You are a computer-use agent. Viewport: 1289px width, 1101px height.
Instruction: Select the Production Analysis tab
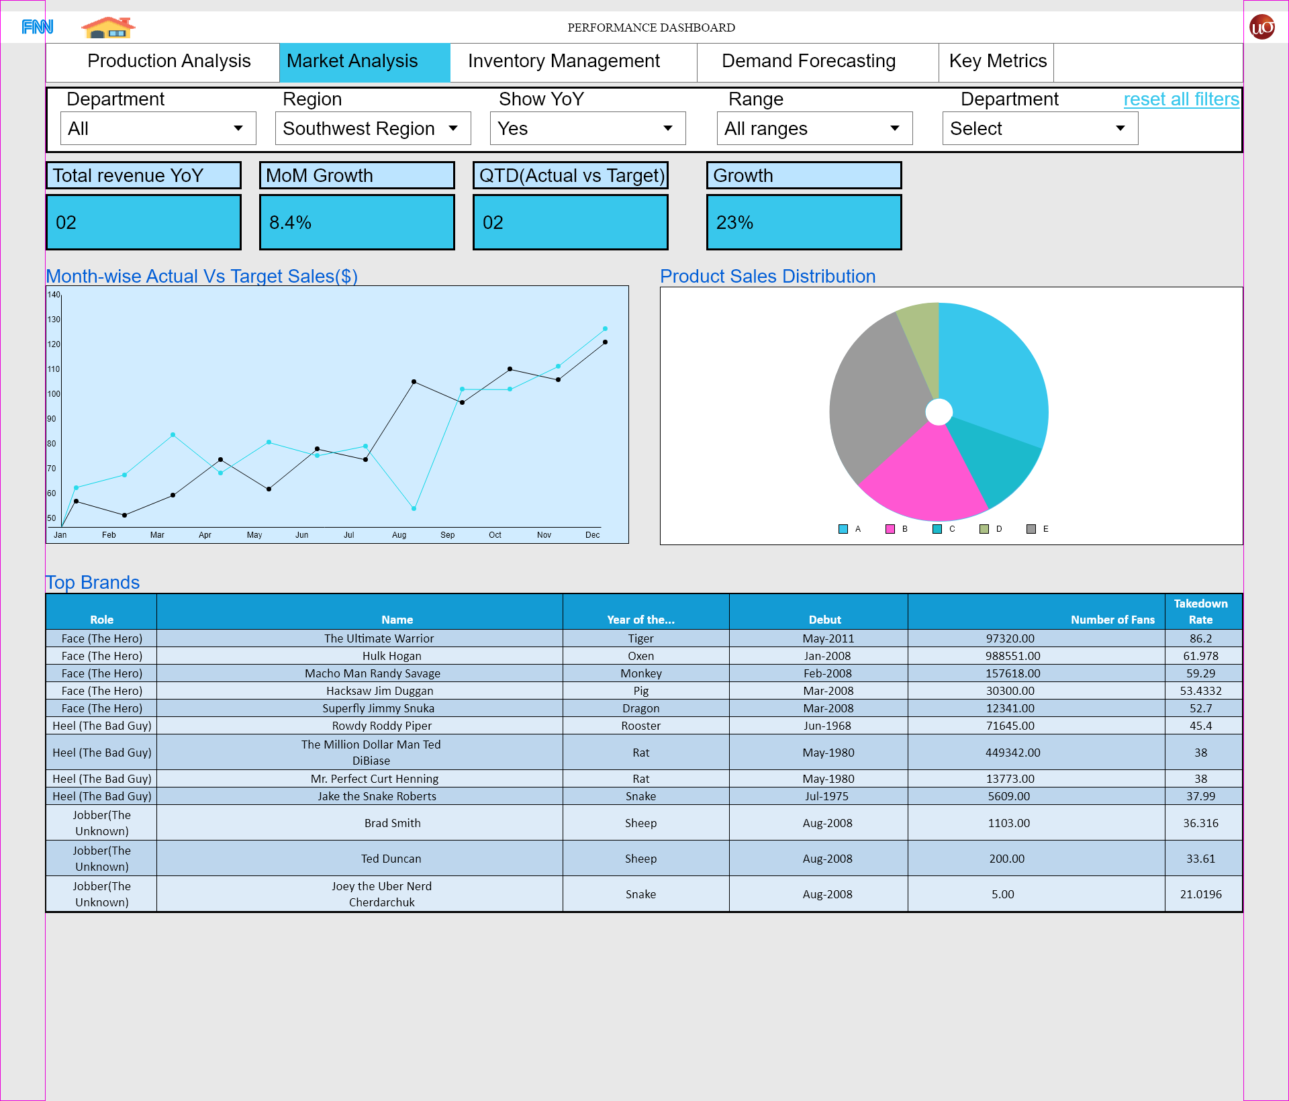tap(169, 61)
